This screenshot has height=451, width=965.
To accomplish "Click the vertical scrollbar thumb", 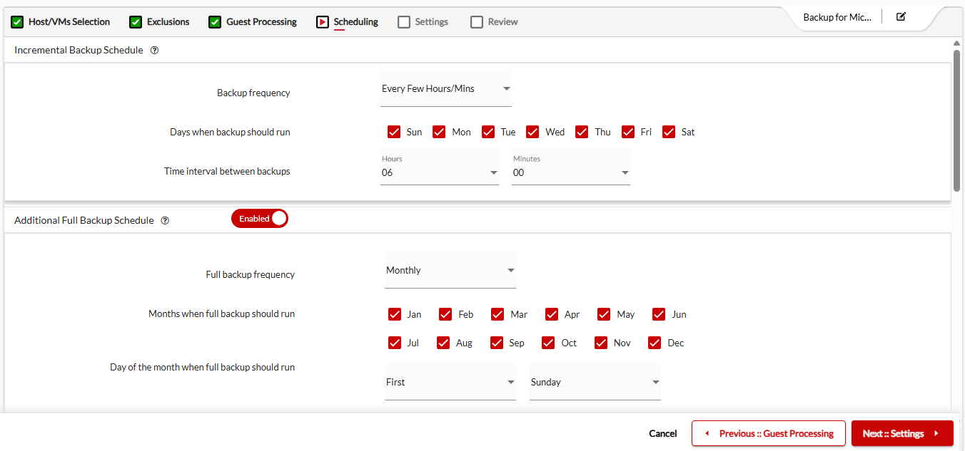I will click(x=956, y=120).
